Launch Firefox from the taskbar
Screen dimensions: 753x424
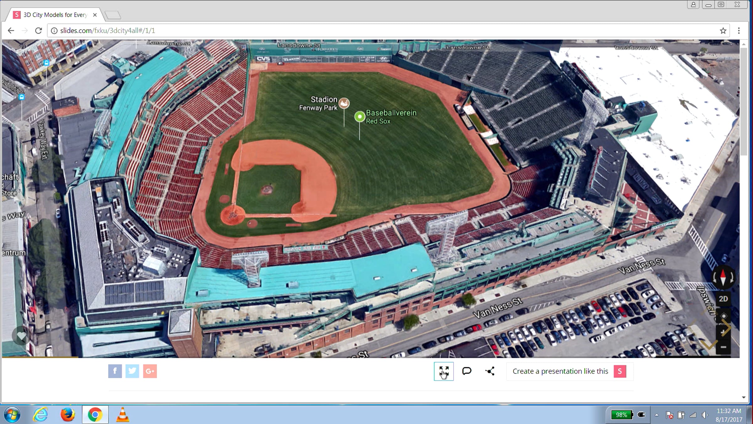pyautogui.click(x=67, y=415)
